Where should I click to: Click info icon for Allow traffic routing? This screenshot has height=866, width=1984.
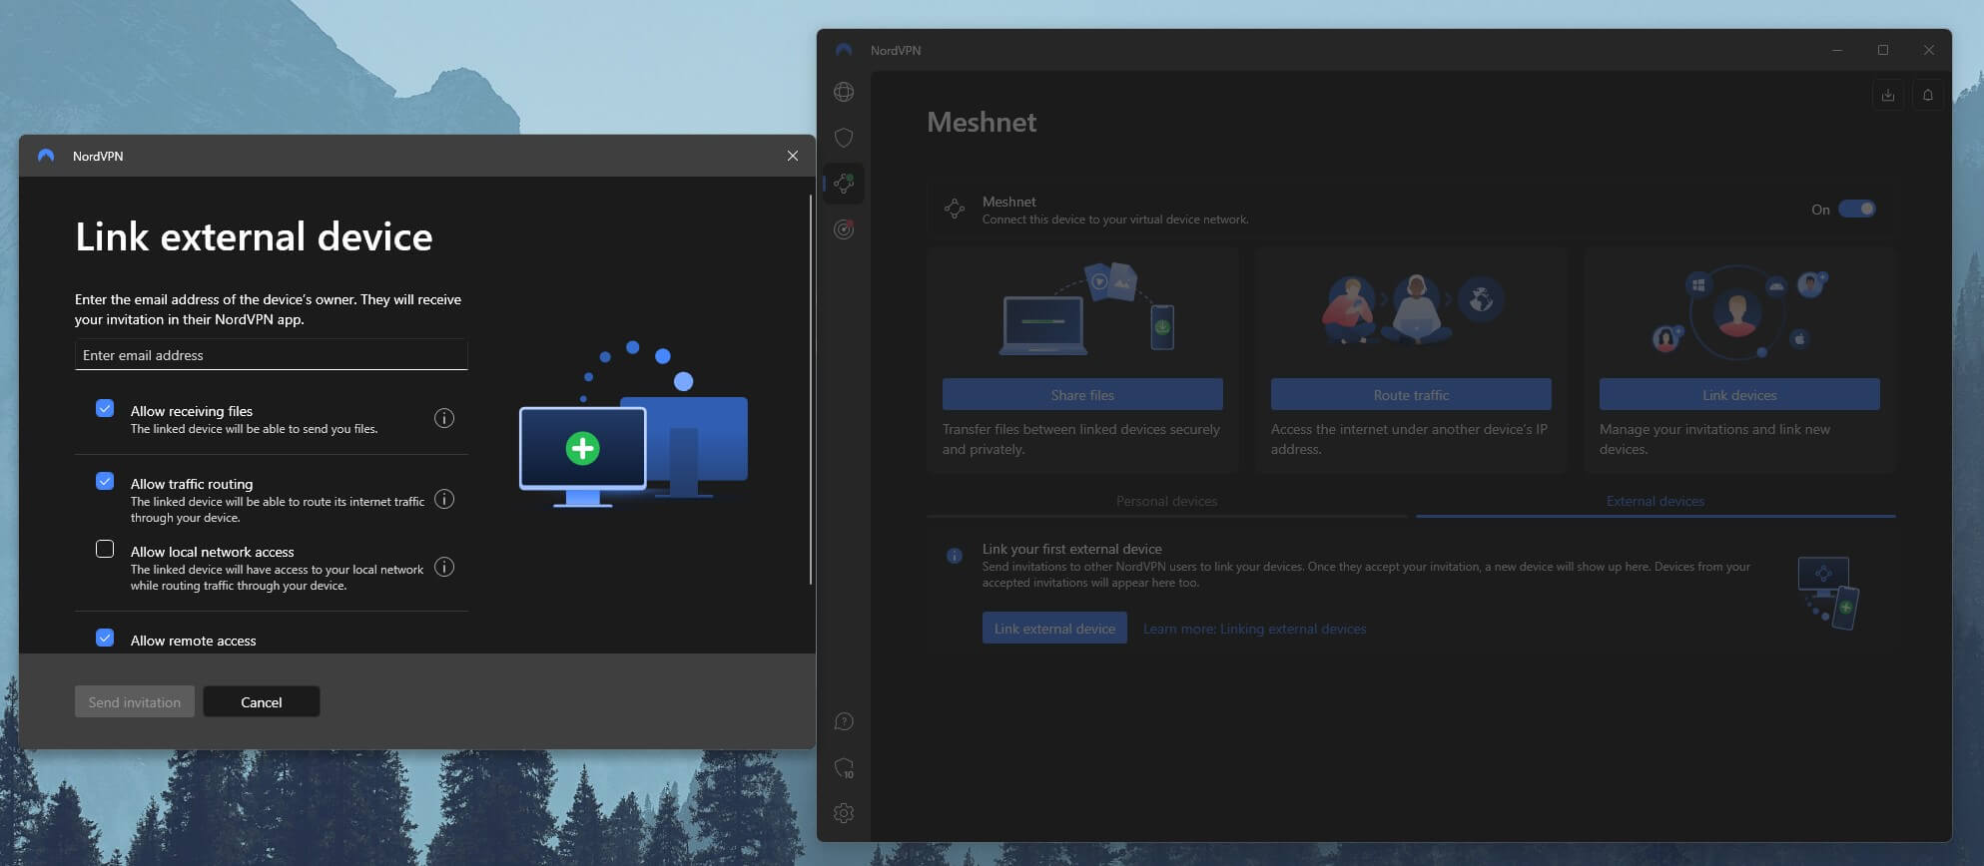pos(444,499)
